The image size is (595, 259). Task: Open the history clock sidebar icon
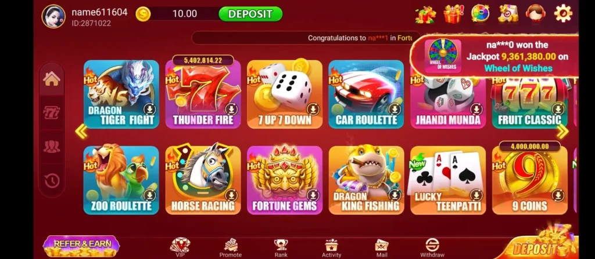pyautogui.click(x=52, y=181)
